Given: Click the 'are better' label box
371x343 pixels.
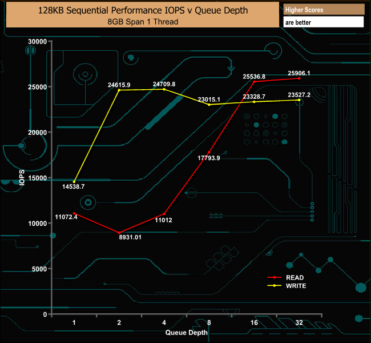Looking at the screenshot, I should click(x=324, y=22).
